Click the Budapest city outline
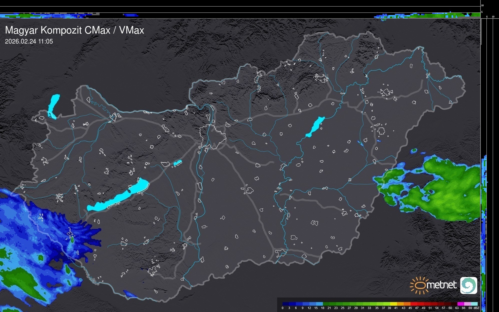Viewport: 499px width, 312px height. pos(213,136)
